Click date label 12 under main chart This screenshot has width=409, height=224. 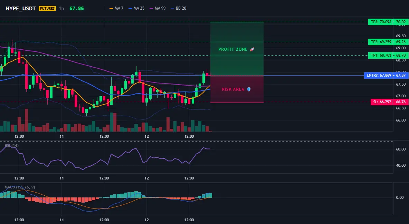146,136
